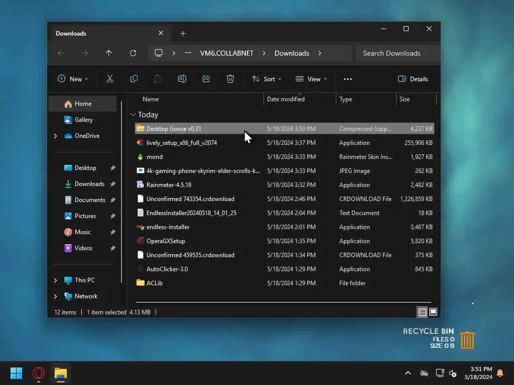514x385 pixels.
Task: Select the Desktop Goose v0.31 zip file
Action: point(285,129)
